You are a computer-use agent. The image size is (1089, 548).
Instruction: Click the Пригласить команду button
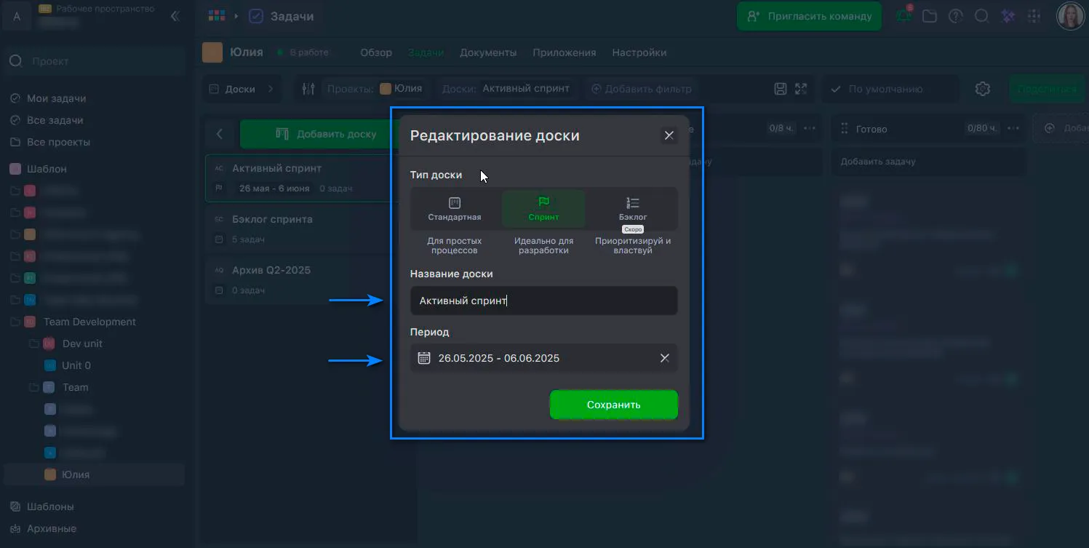pyautogui.click(x=809, y=16)
